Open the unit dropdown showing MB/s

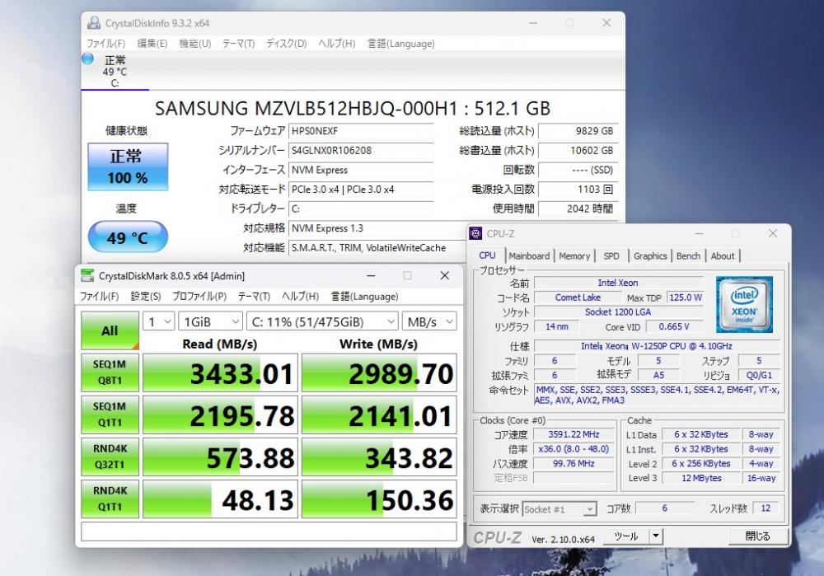428,321
